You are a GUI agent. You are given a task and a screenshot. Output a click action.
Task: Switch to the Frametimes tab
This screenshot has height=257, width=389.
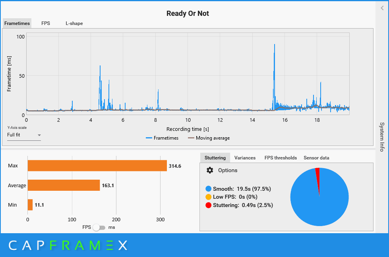[17, 23]
